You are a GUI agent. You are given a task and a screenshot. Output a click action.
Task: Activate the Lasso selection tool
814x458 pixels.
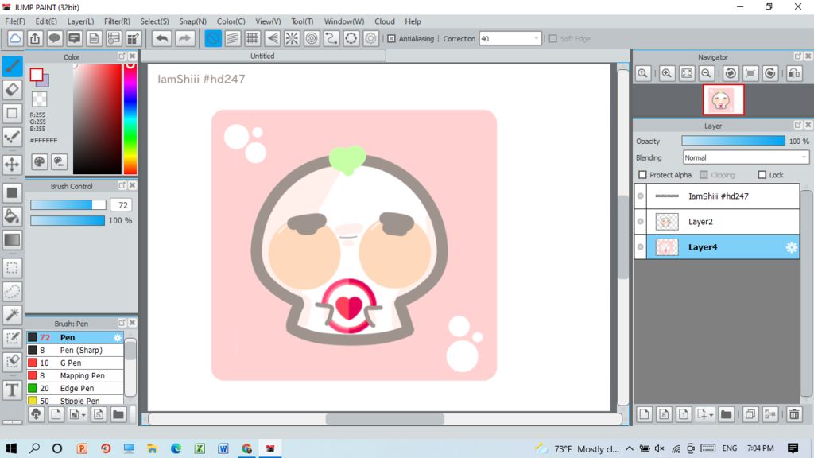13,291
